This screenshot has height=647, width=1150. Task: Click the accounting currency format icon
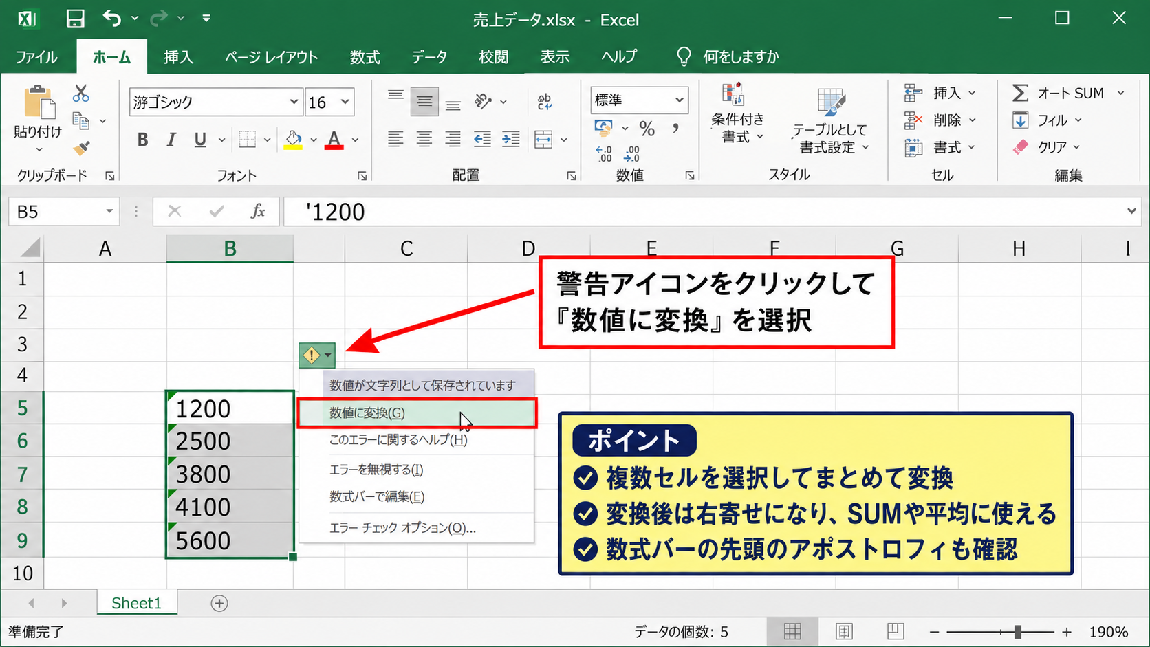pos(604,128)
